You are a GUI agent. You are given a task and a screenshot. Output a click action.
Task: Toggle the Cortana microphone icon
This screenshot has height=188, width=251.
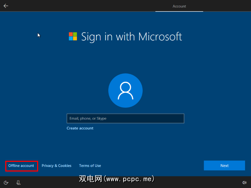click(x=18, y=182)
